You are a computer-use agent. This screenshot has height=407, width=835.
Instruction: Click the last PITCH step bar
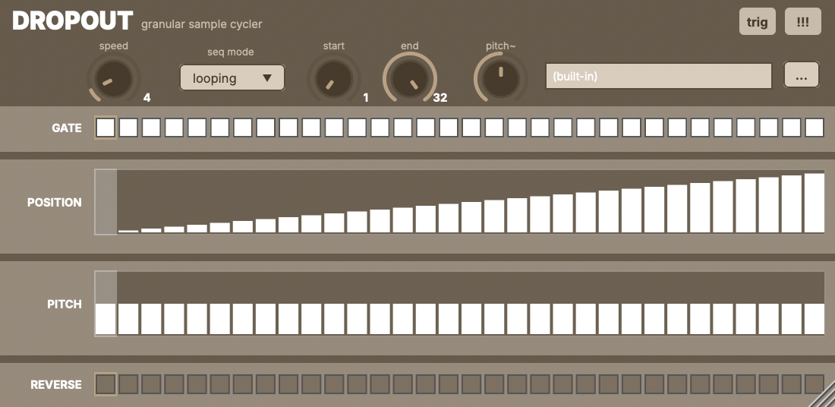[815, 319]
